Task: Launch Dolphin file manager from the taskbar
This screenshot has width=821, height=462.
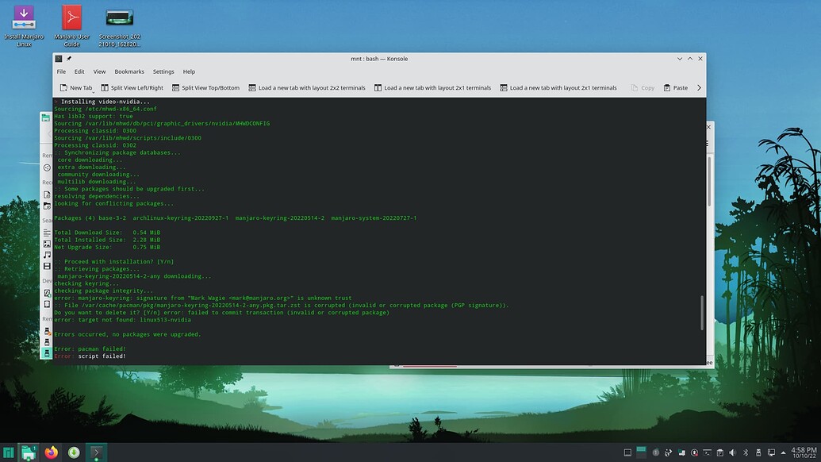Action: pyautogui.click(x=29, y=452)
